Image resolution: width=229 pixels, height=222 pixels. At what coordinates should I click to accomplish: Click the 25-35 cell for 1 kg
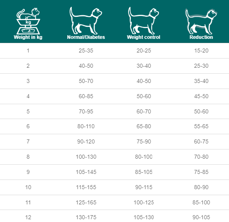pyautogui.click(x=86, y=50)
